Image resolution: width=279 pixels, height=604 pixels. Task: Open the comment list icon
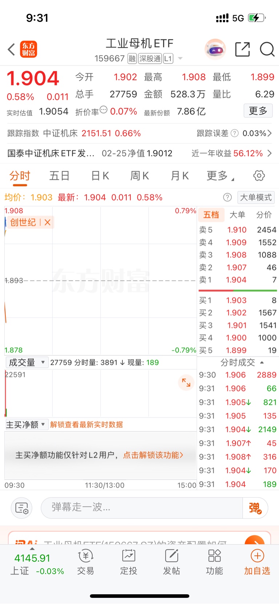(x=22, y=508)
